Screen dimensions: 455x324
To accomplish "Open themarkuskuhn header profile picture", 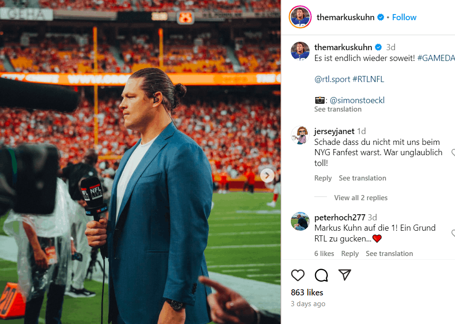I will pyautogui.click(x=300, y=17).
